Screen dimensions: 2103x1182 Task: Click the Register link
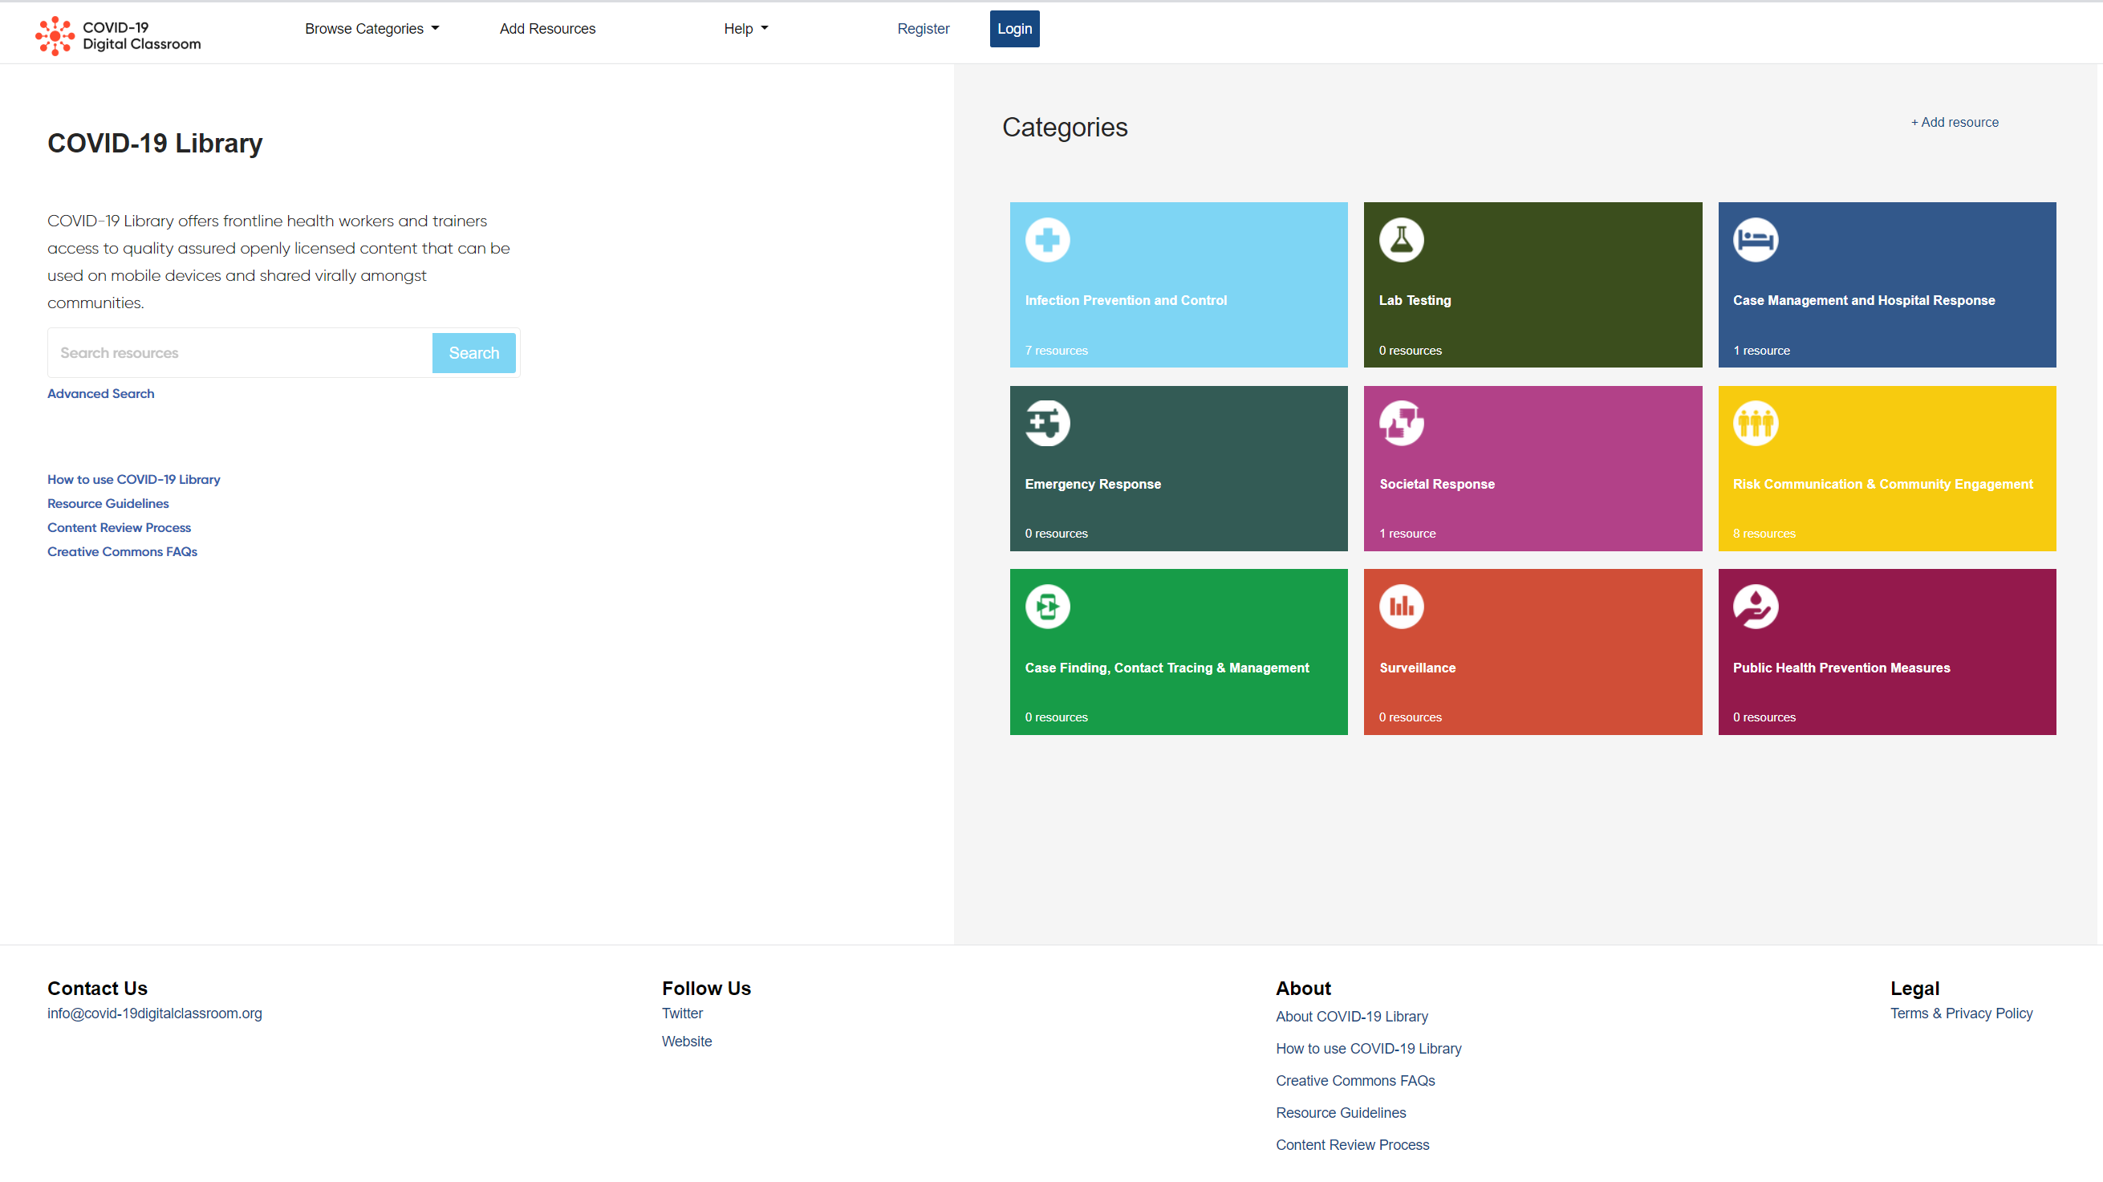923,29
